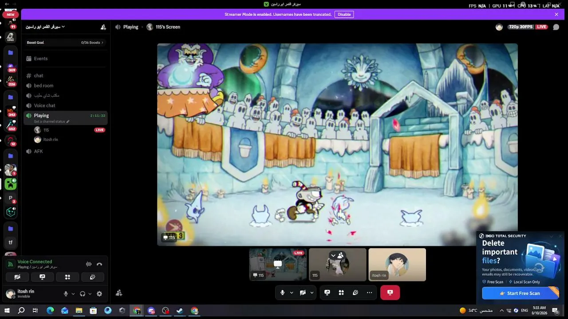Screen dimensions: 568x319
Task: Toggle camera in the voice panel
Action: pos(17,277)
